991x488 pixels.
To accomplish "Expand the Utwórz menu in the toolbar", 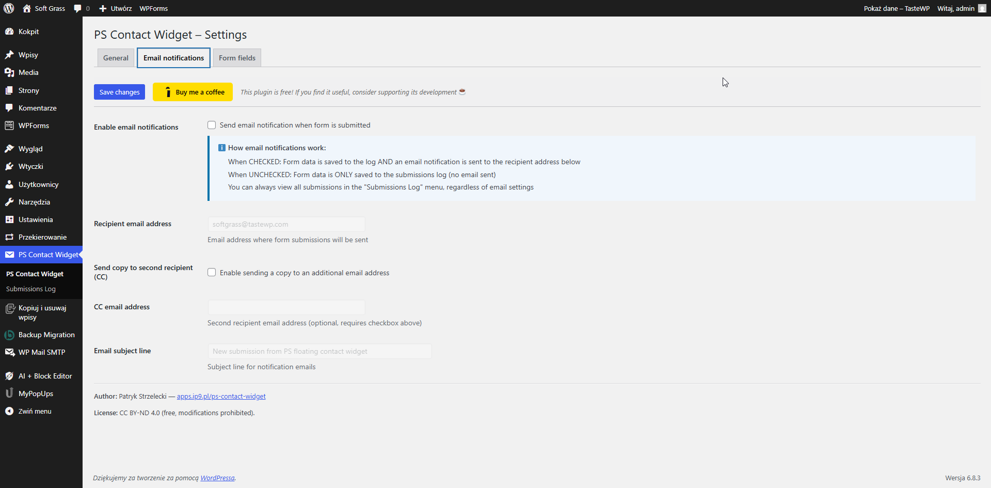I will click(116, 8).
